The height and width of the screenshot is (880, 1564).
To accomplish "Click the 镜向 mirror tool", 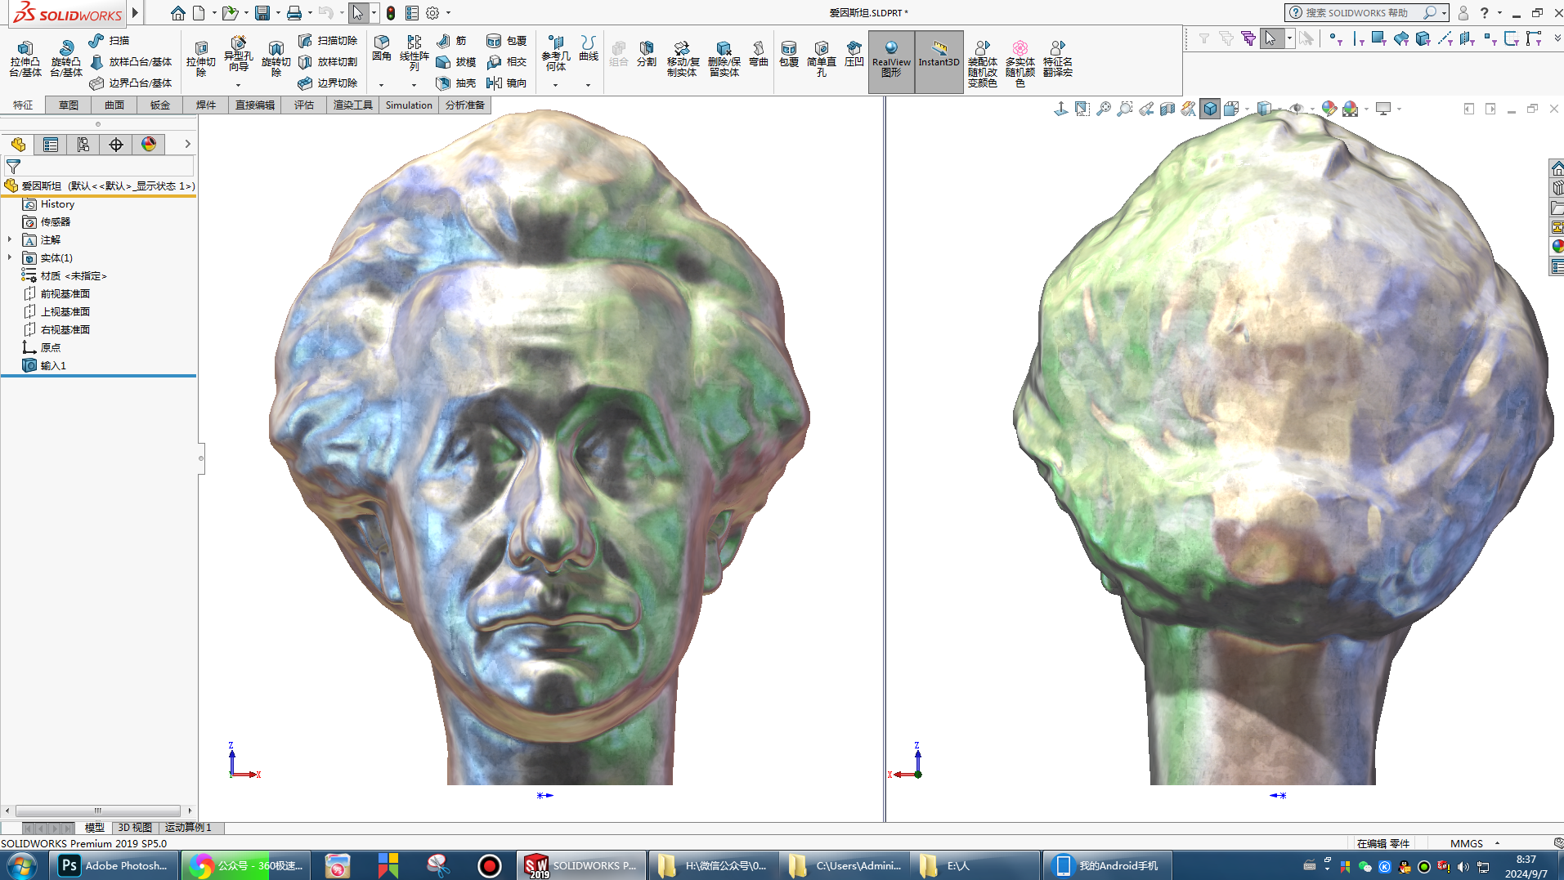I will [x=506, y=83].
